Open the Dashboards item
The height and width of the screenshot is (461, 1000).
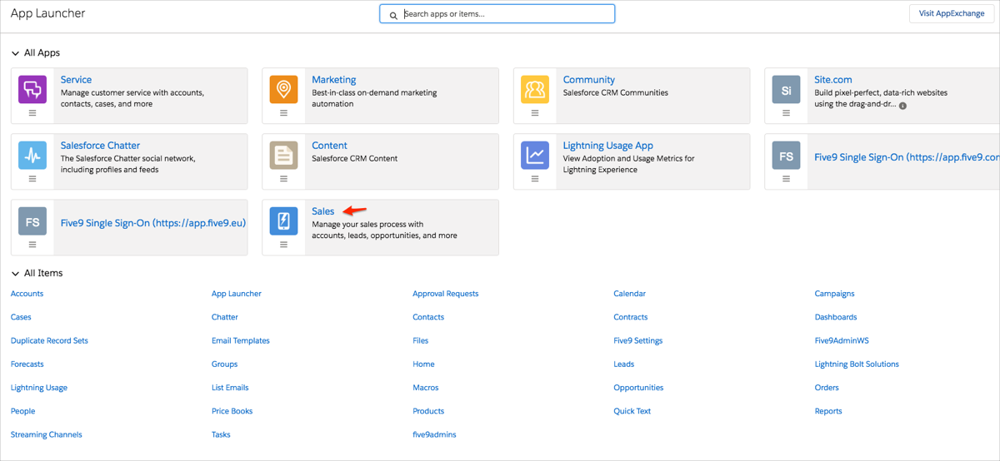coord(836,317)
